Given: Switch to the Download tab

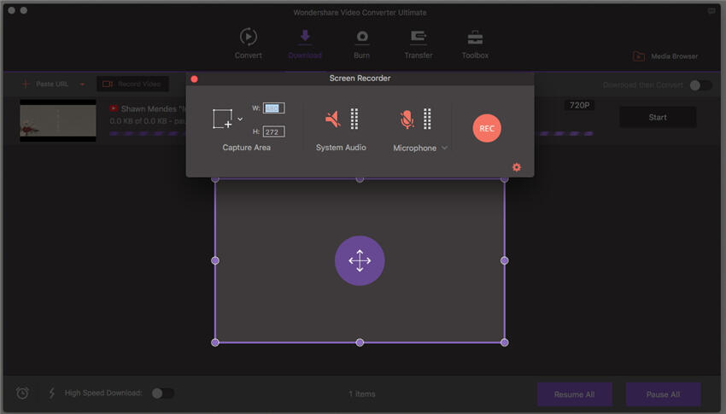Looking at the screenshot, I should [305, 44].
